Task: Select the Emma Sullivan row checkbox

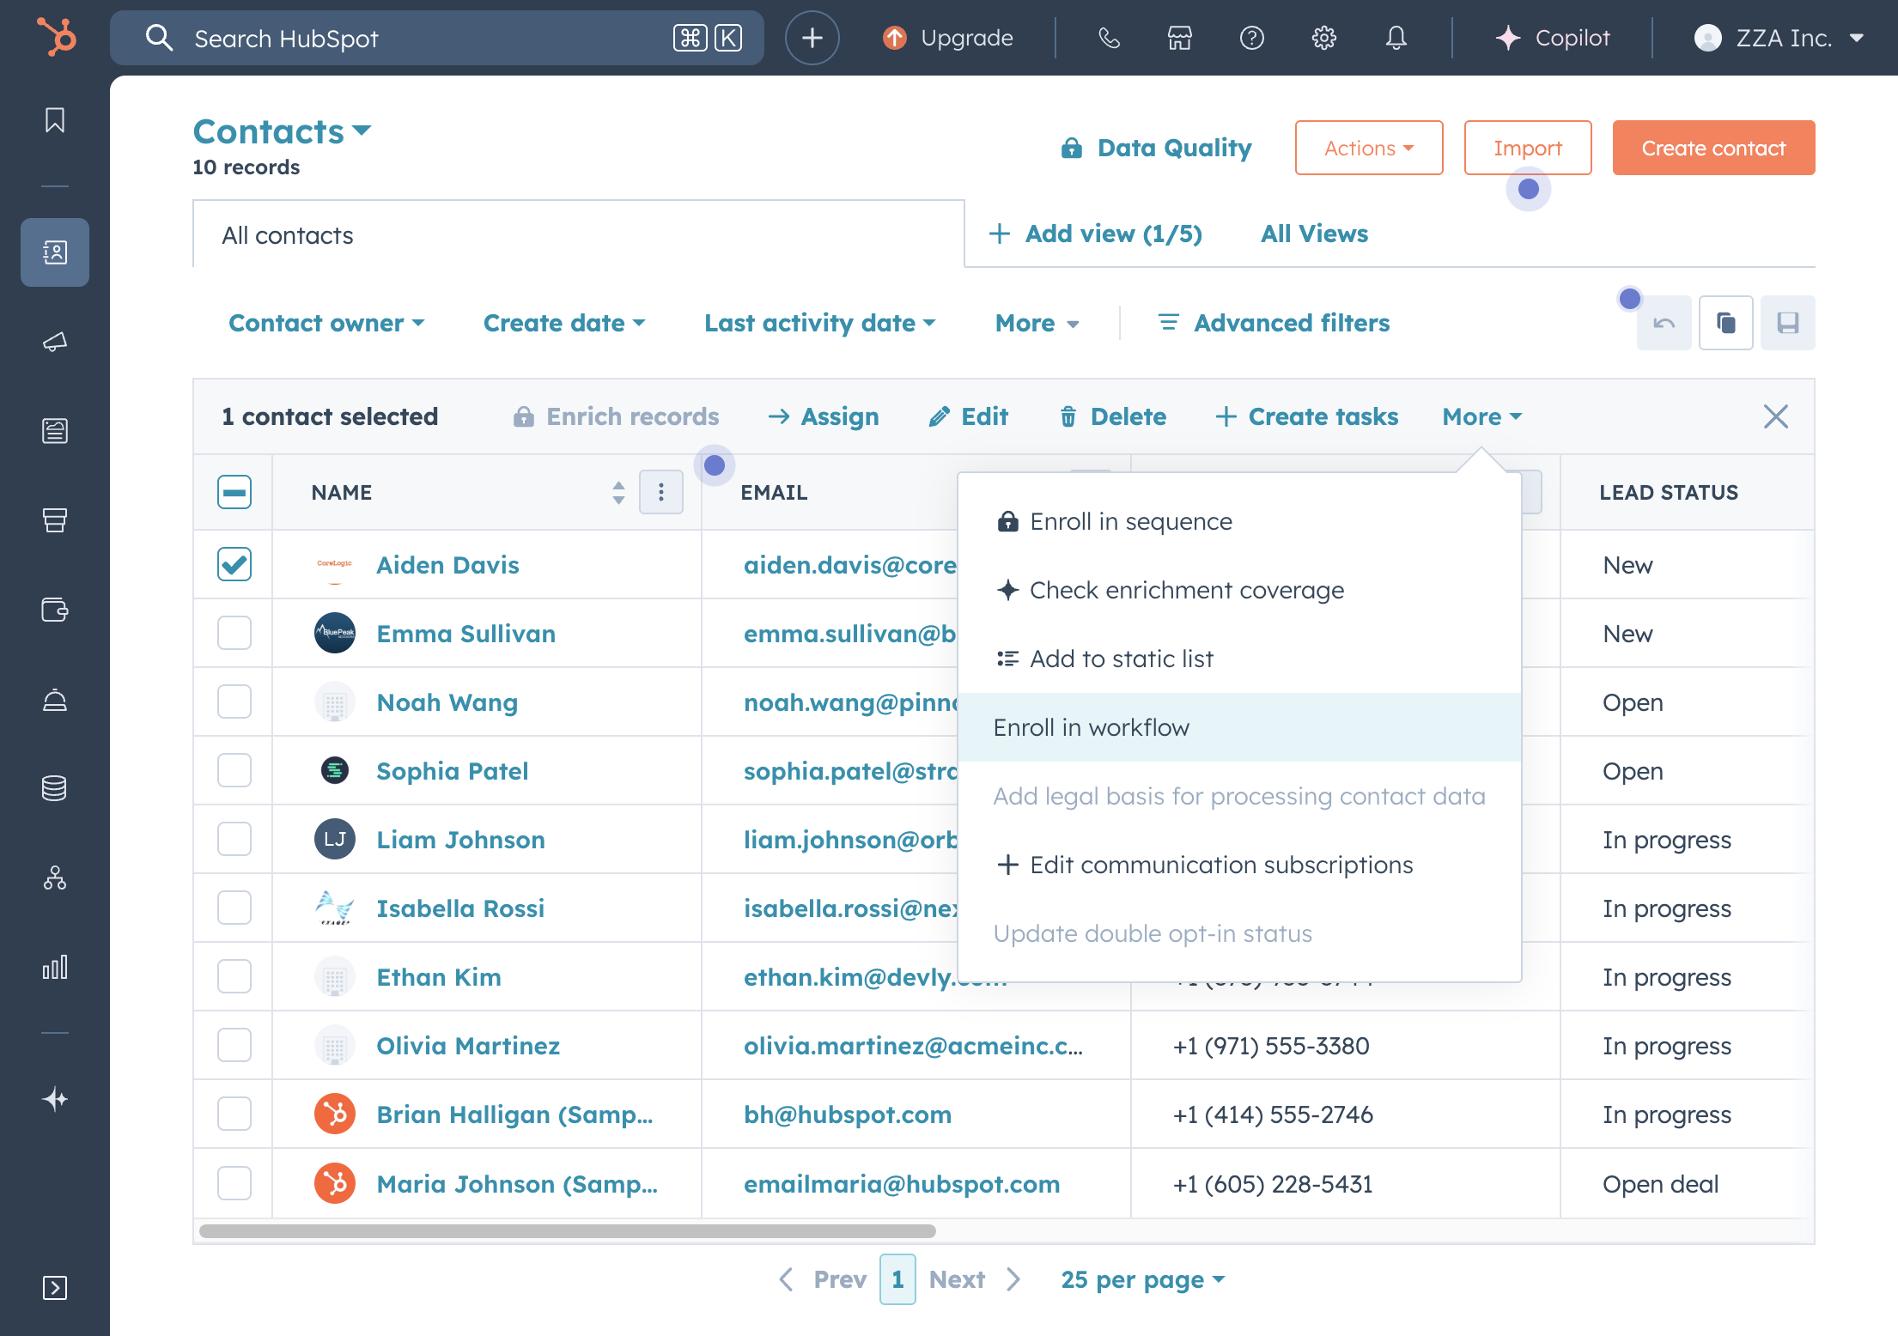Action: click(x=234, y=633)
